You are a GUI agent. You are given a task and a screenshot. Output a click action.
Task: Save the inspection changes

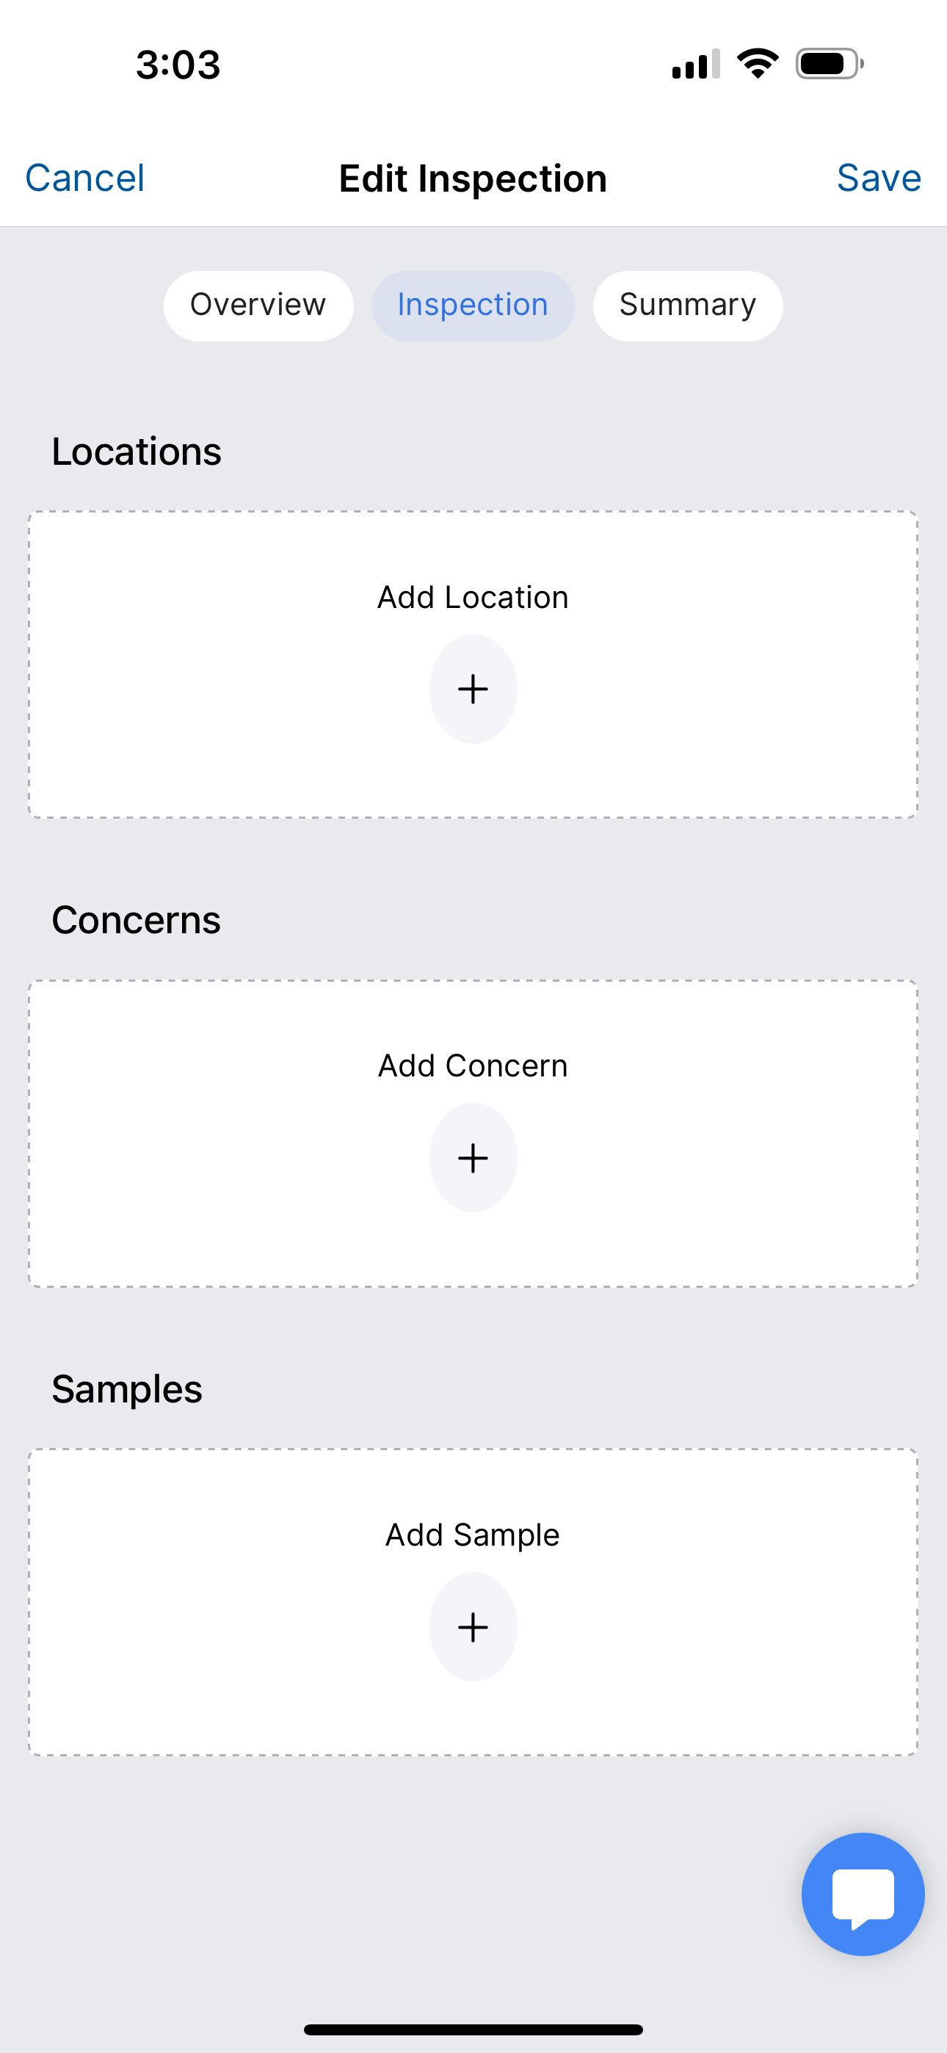[879, 178]
